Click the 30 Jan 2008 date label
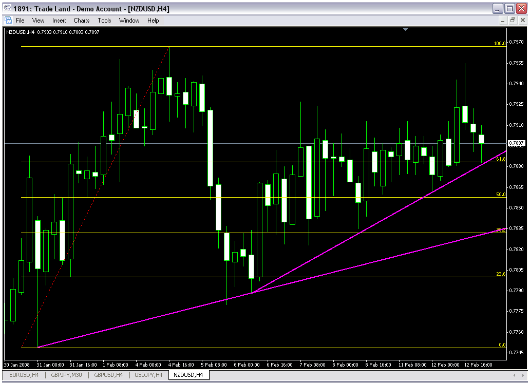Image resolution: width=530 pixels, height=383 pixels. [x=16, y=365]
